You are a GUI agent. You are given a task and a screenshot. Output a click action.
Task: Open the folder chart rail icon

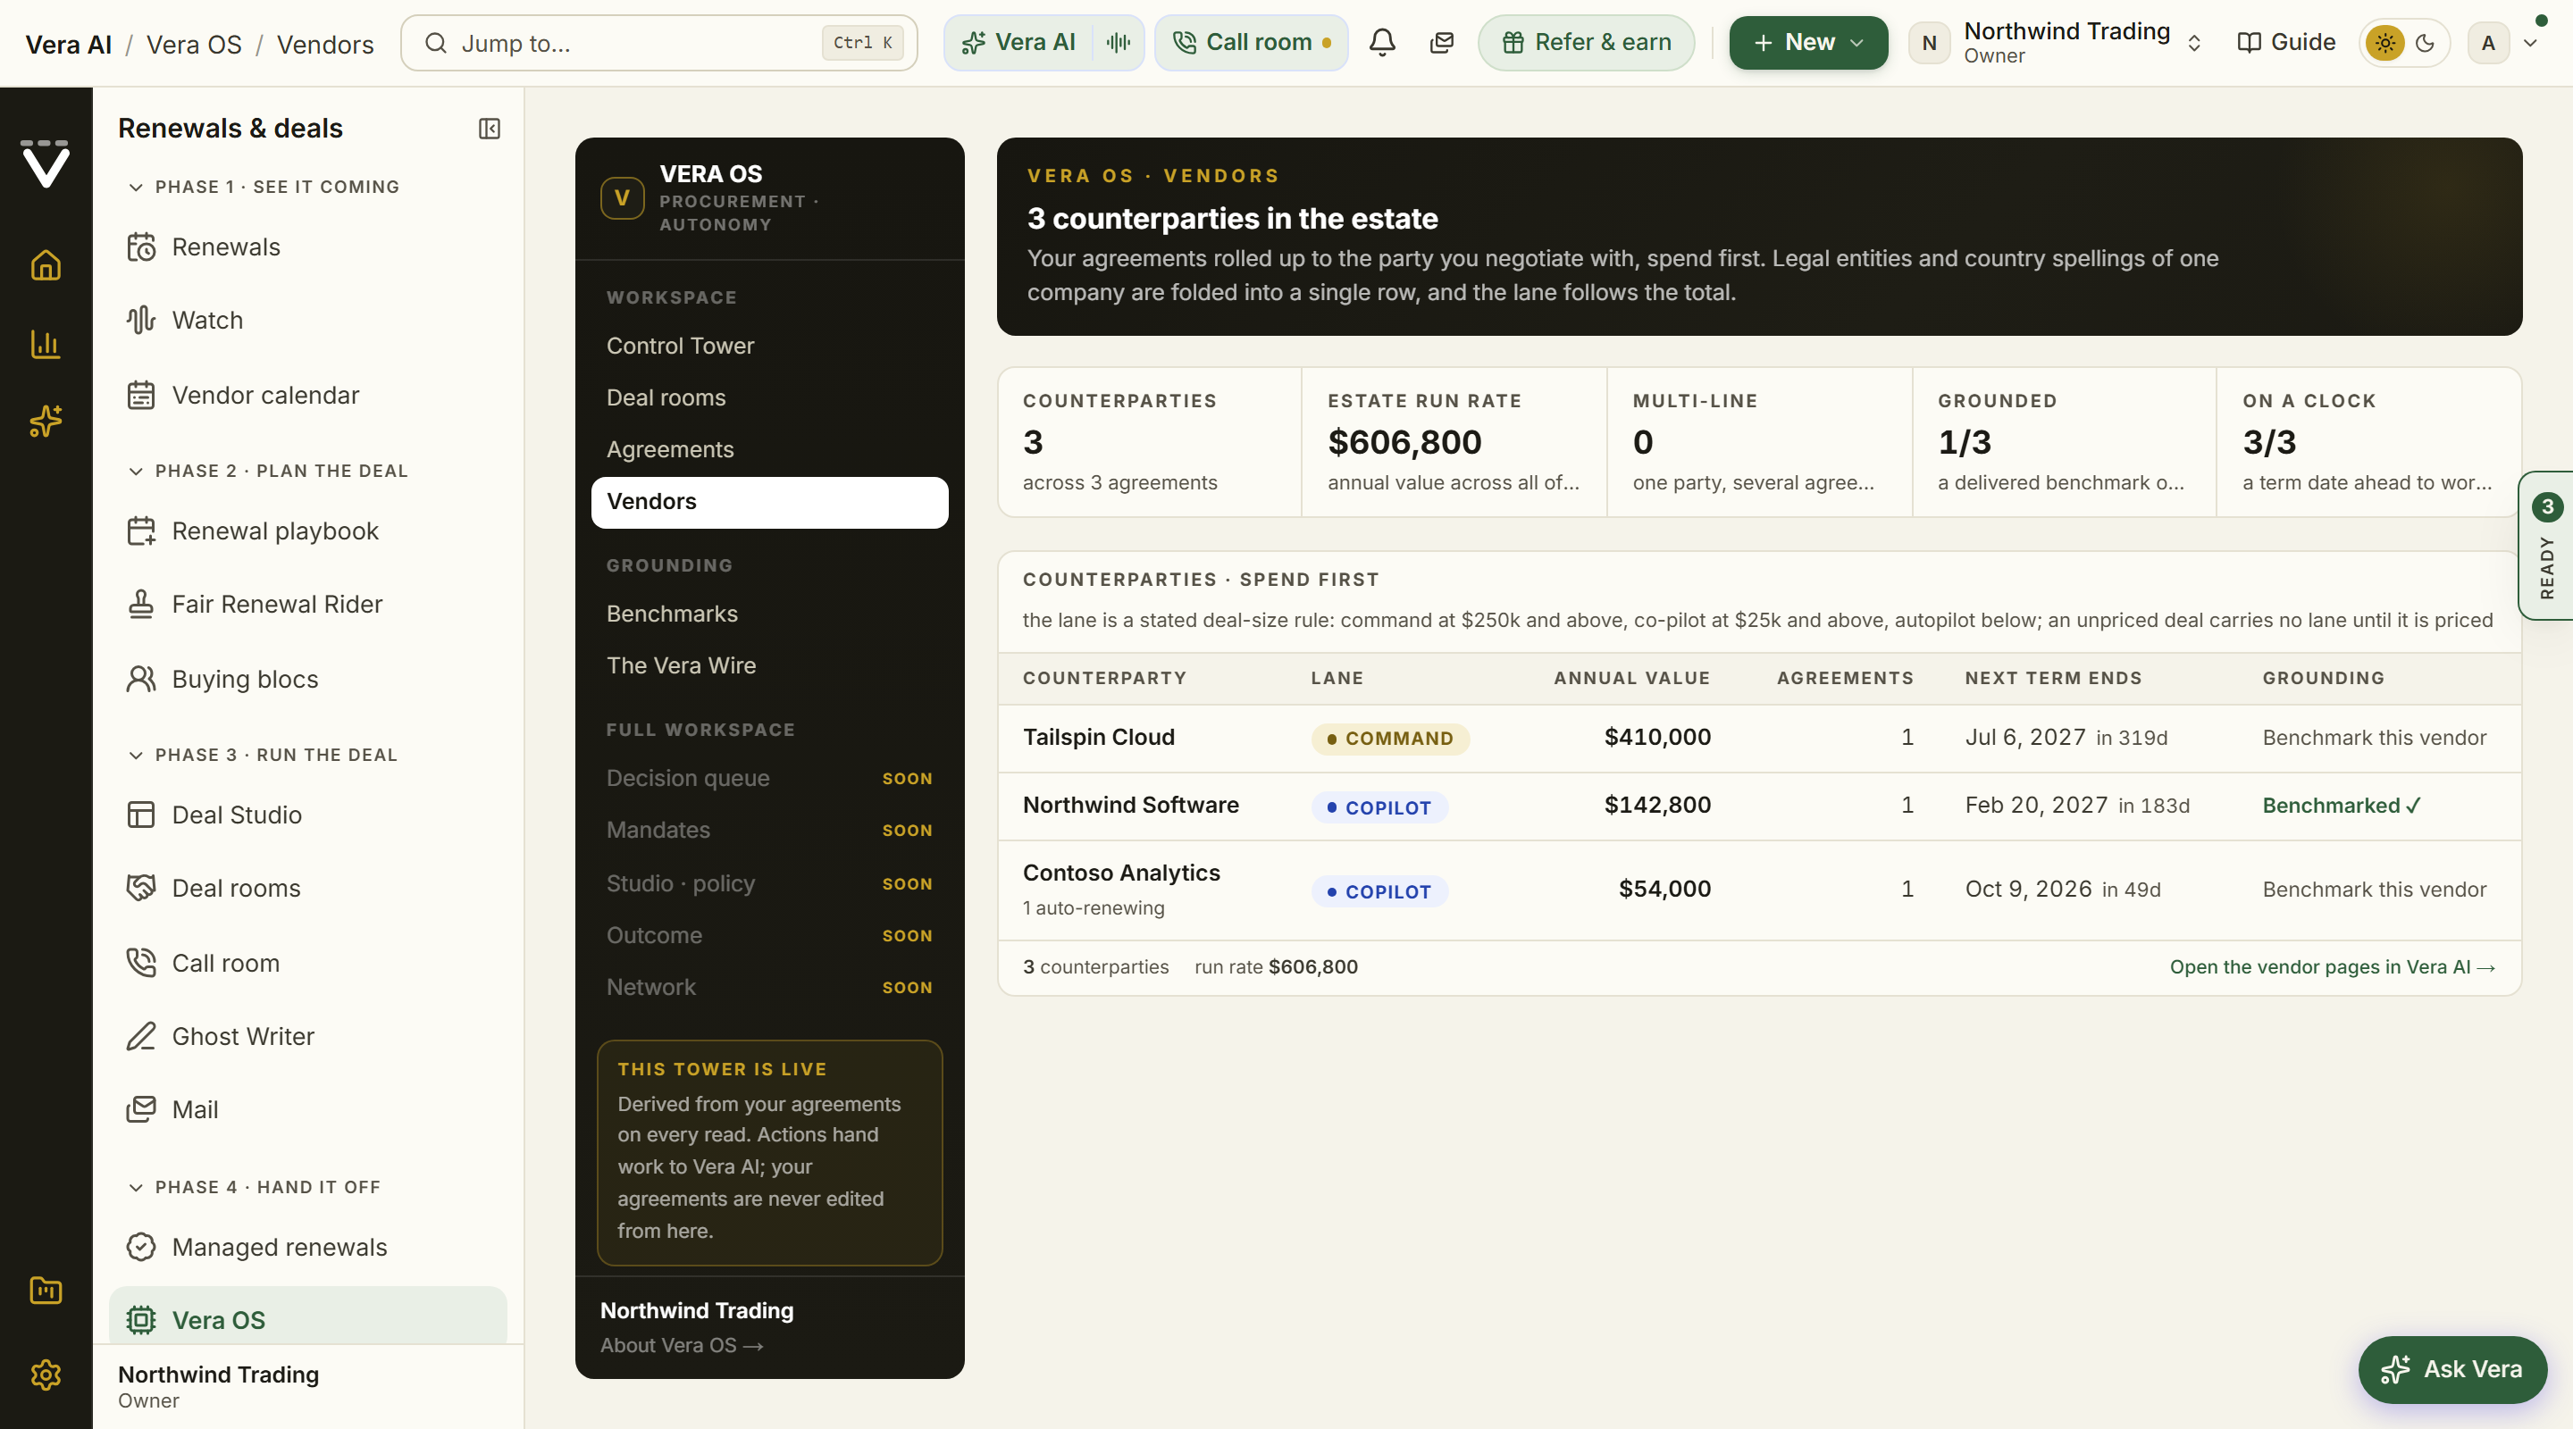(x=46, y=1291)
